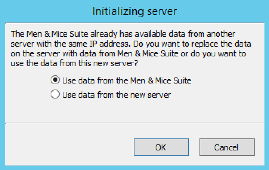This screenshot has height=170, width=269.
Task: Click the Initializing server title bar
Action: [x=134, y=11]
